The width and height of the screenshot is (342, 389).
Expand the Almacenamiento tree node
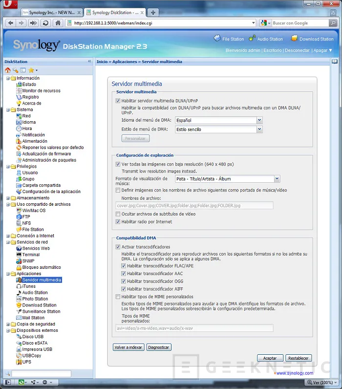pyautogui.click(x=8, y=198)
